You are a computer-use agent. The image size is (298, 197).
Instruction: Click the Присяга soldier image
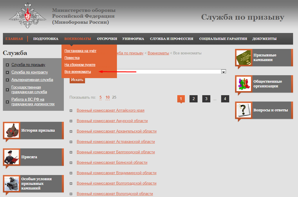(12, 157)
